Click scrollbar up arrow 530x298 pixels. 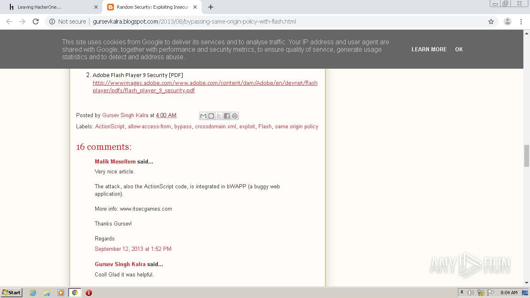tap(527, 33)
